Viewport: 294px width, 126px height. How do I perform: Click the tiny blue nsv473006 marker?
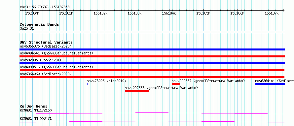[x=87, y=84]
